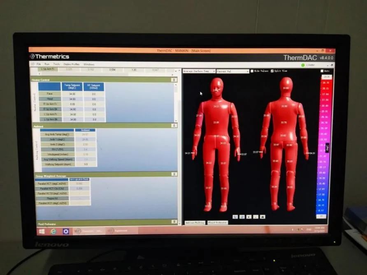
Task: Click Windspeed row label
Action: point(57,154)
